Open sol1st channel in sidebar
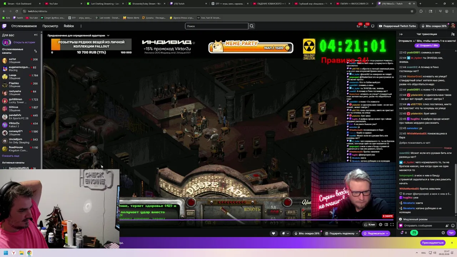 pyautogui.click(x=20, y=61)
